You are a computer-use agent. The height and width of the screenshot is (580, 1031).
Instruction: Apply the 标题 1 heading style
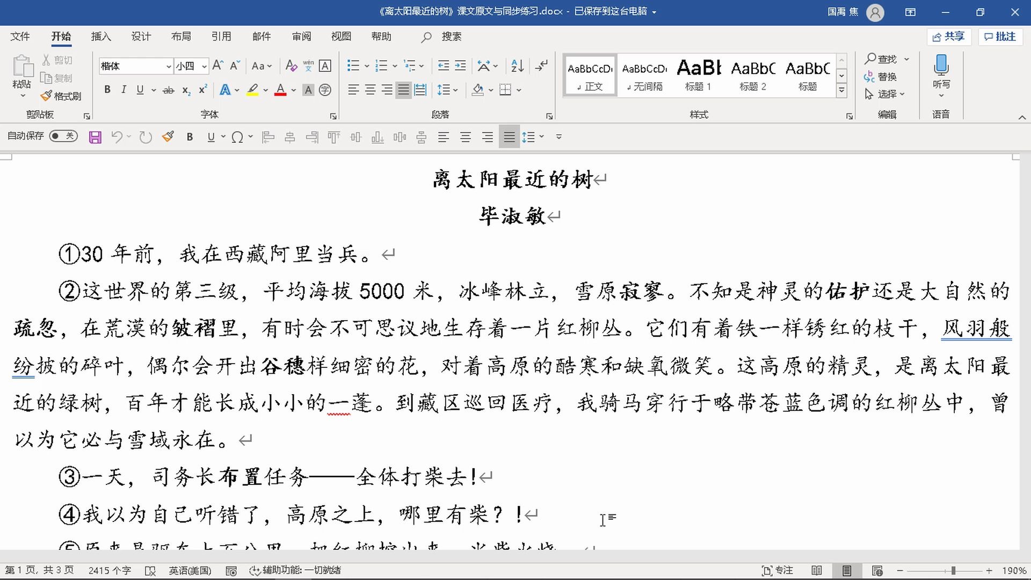click(699, 75)
